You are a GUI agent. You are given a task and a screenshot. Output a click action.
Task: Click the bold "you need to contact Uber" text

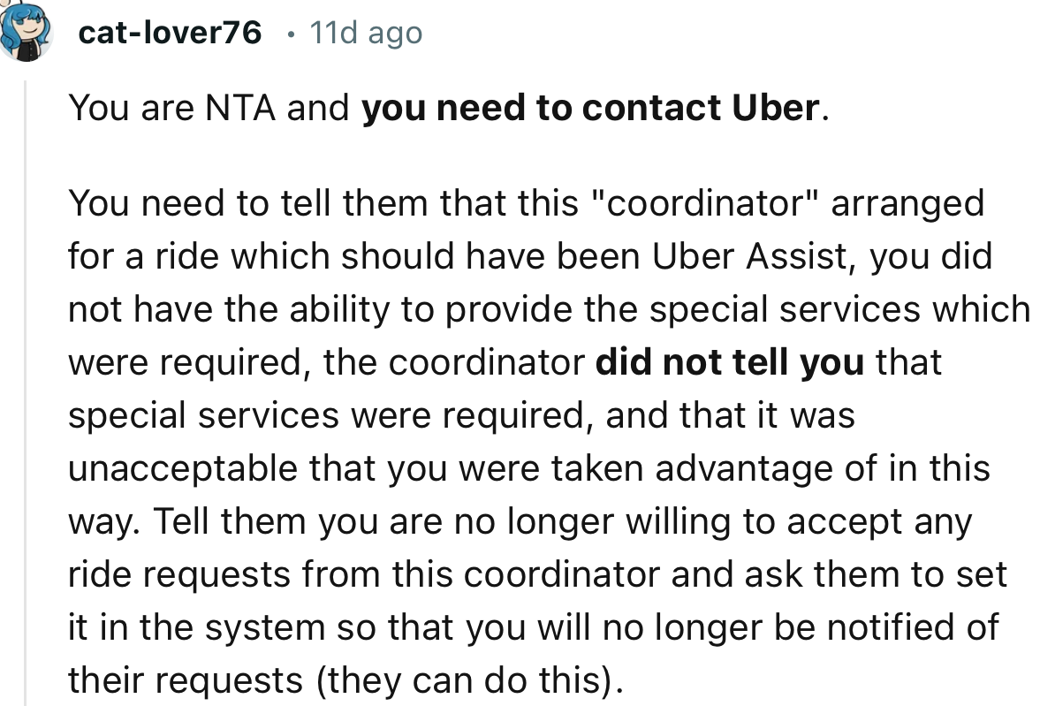click(x=590, y=108)
